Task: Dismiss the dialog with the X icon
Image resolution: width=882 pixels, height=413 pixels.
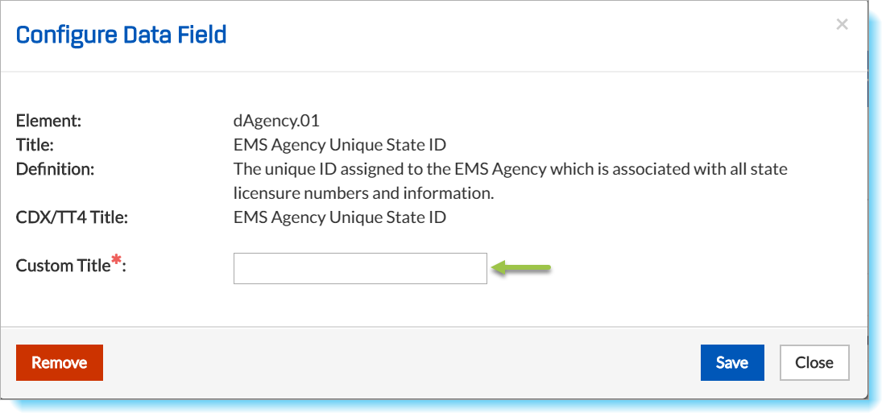Action: (842, 25)
